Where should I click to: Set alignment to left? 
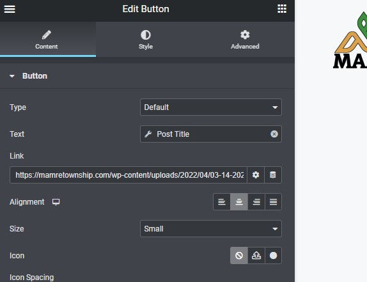tap(222, 201)
